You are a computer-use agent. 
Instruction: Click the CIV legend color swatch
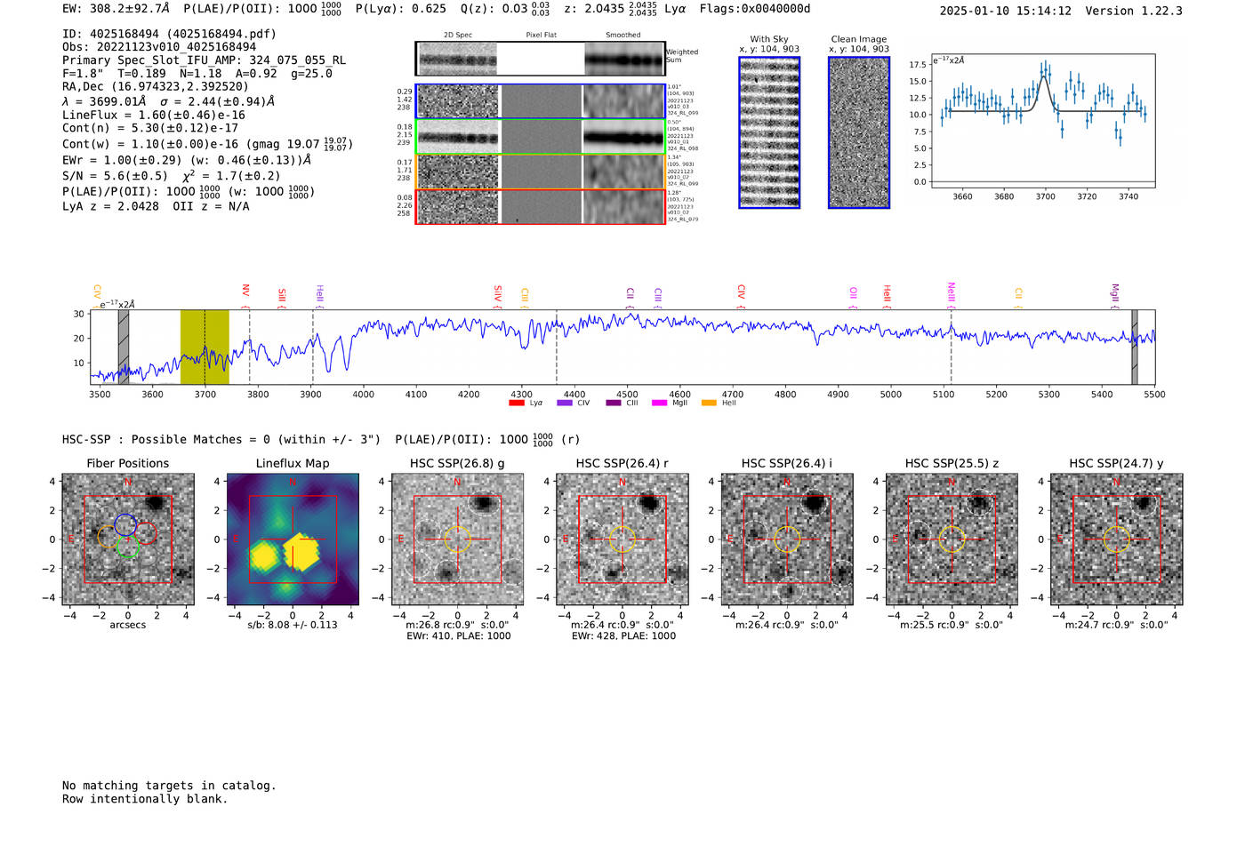click(x=565, y=404)
